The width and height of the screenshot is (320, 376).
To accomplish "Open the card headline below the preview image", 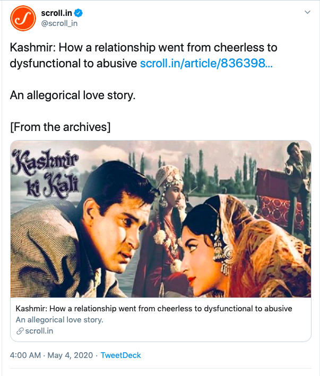I will 154,308.
